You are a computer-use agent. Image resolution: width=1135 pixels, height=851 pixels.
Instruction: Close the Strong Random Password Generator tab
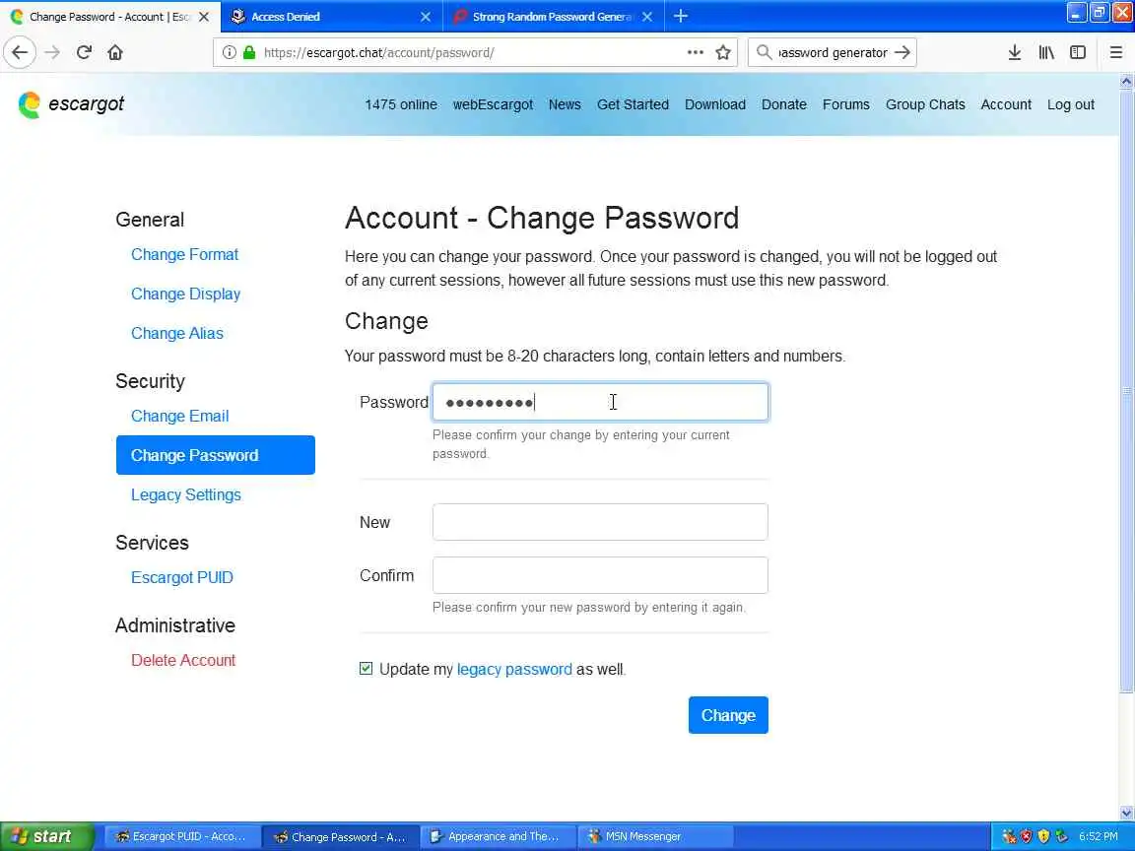(647, 16)
